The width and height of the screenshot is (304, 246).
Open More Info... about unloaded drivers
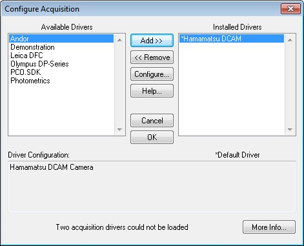pyautogui.click(x=269, y=227)
